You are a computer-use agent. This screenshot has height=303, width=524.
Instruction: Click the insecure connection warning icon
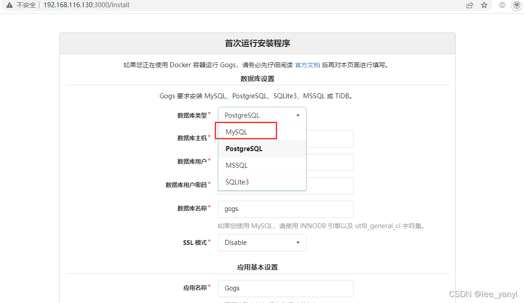tap(9, 5)
